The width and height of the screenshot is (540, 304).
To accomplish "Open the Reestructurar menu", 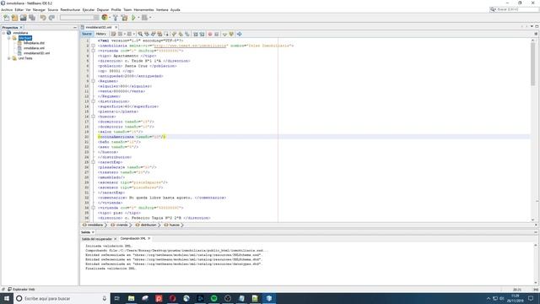I will (x=70, y=9).
